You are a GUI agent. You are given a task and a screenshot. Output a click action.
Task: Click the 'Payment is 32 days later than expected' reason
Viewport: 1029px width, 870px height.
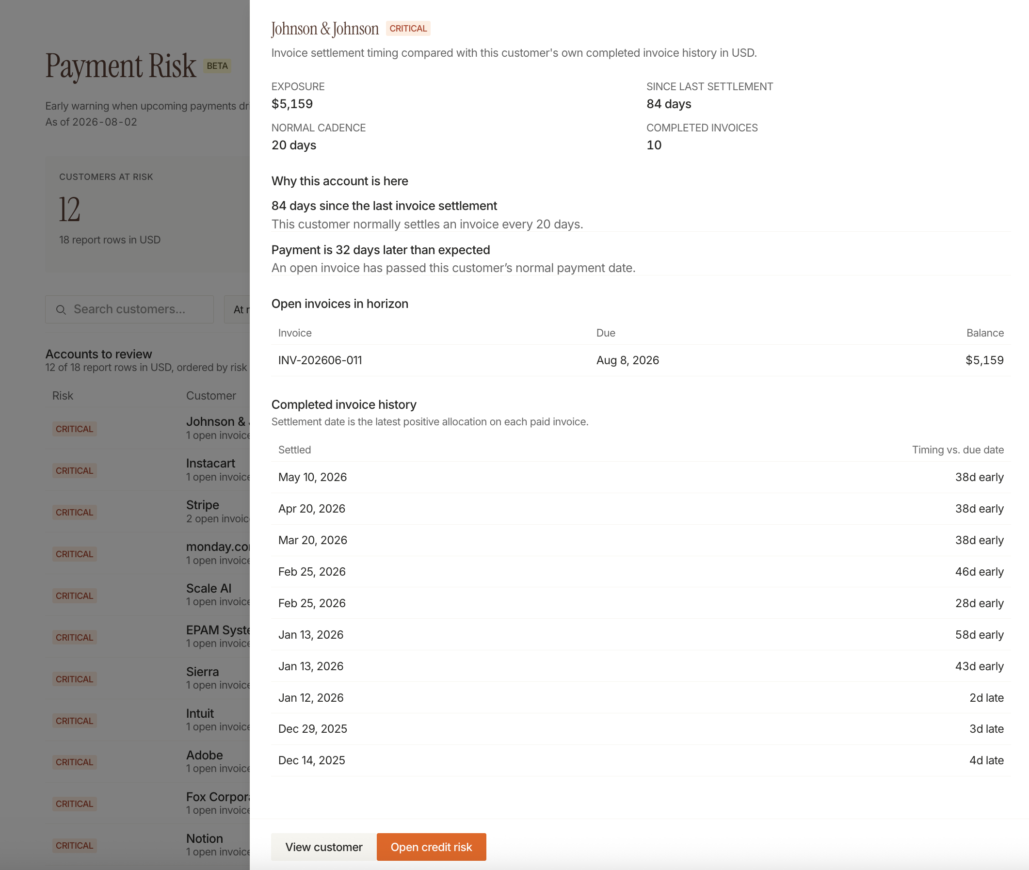pos(381,250)
